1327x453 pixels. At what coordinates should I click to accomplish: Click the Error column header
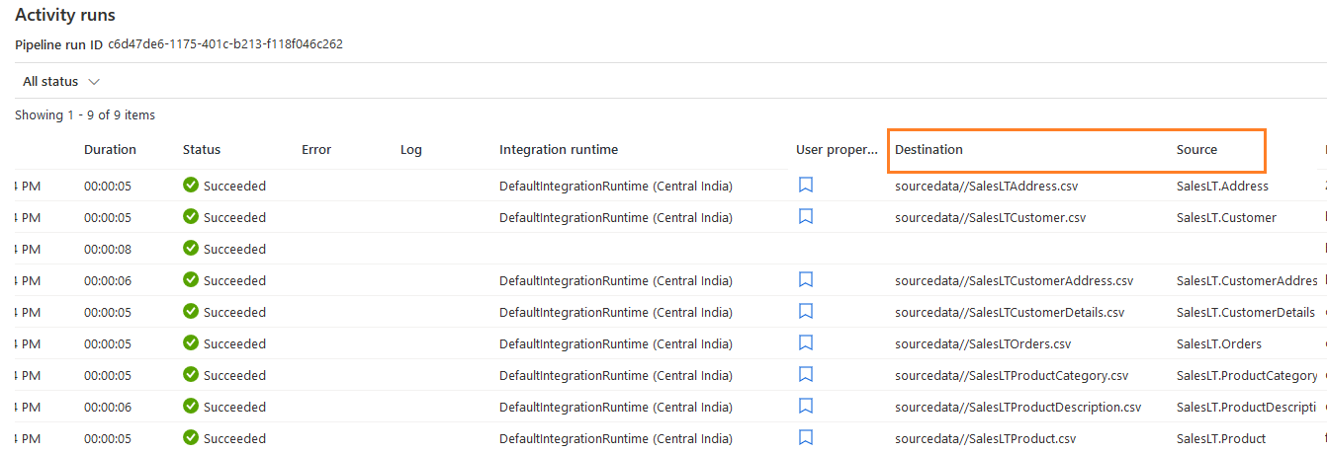316,150
